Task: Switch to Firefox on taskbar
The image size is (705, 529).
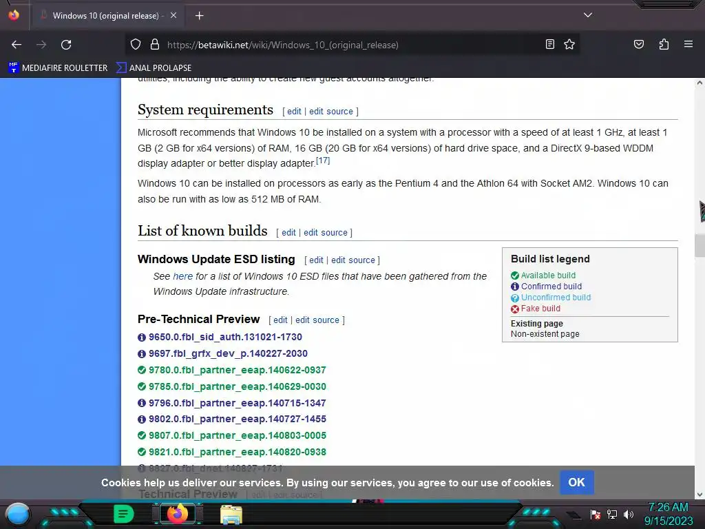Action: 178,514
